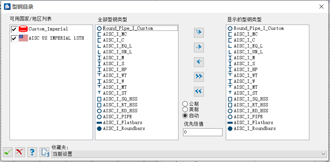330x162 pixels.
Task: Click the save favorites document icon
Action: pyautogui.click(x=44, y=152)
